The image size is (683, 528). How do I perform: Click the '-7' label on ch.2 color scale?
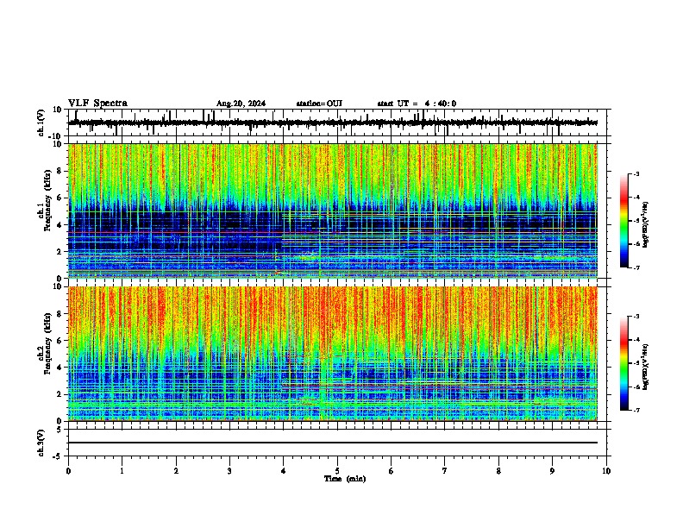pos(636,410)
